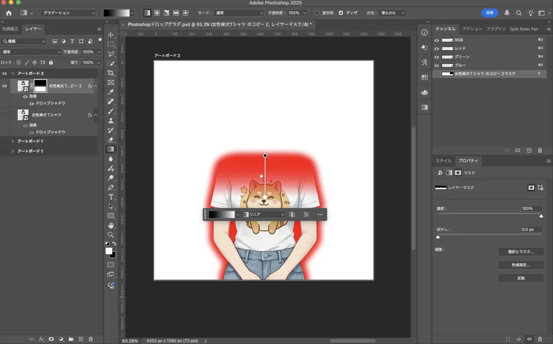Switch to the 色調補正 tab
The image size is (553, 344).
point(10,29)
